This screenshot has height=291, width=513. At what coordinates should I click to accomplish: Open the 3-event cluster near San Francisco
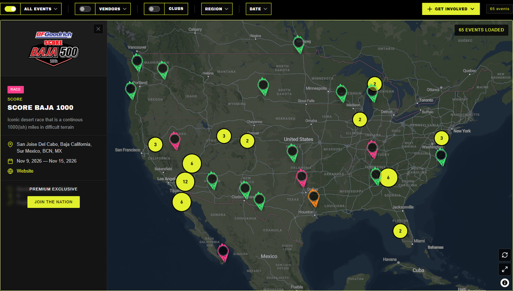coord(155,145)
